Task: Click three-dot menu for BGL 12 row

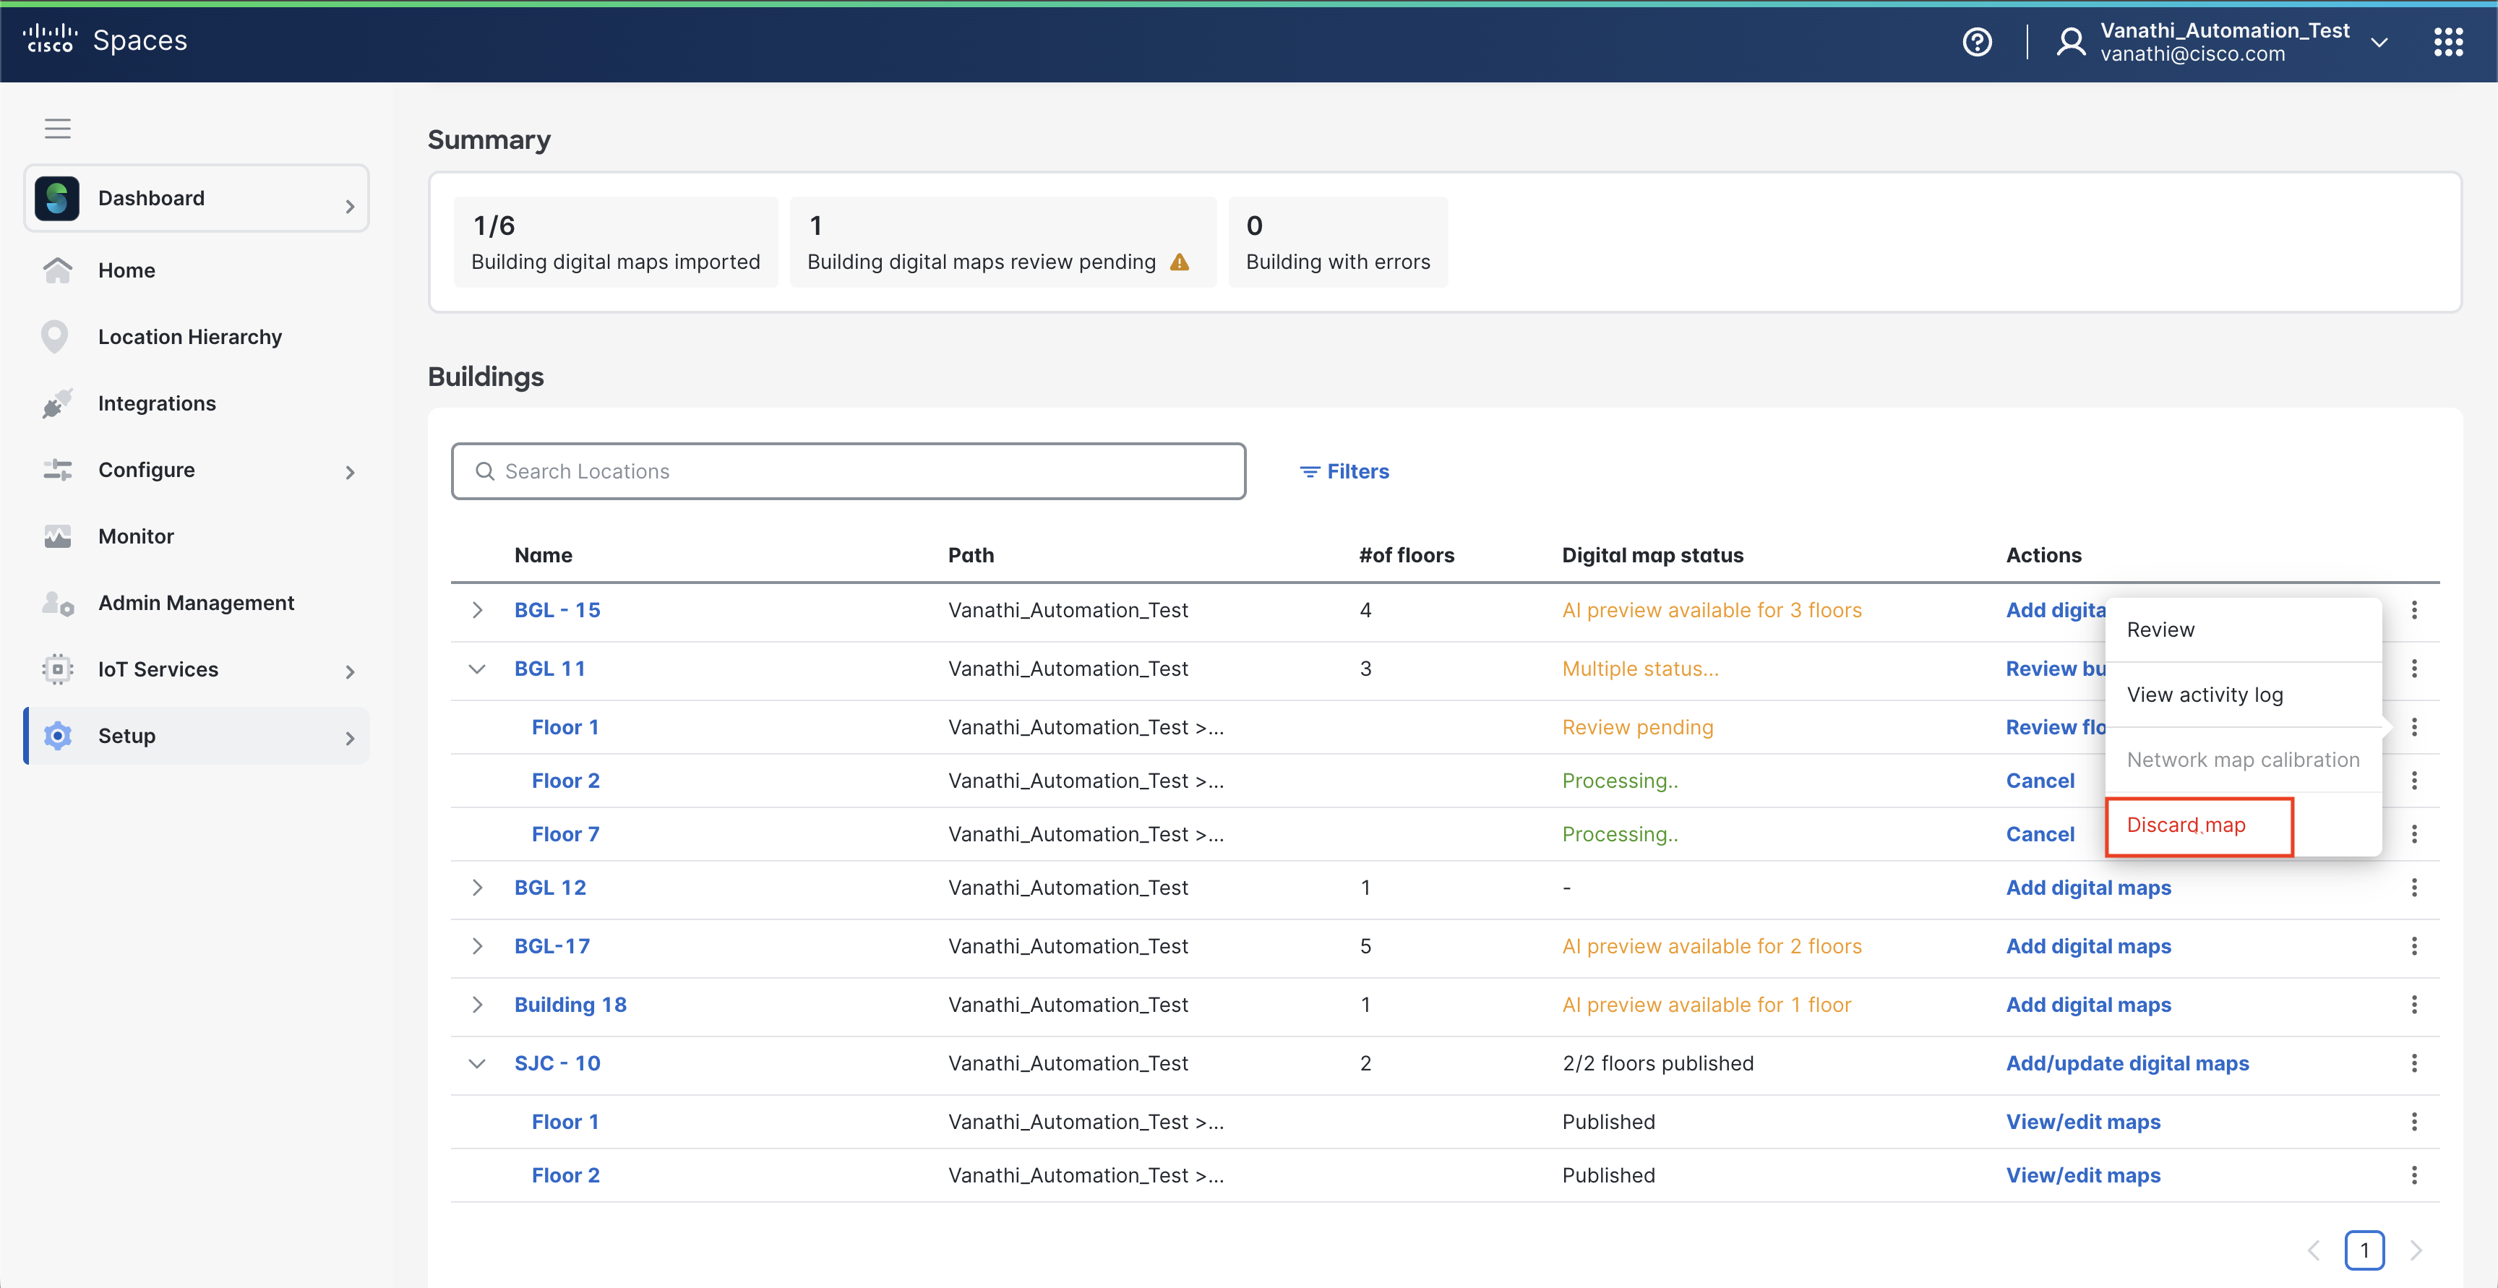Action: 2413,888
